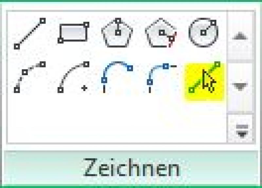This screenshot has width=262, height=188.
Task: Choose the Inscribed Polygon tool
Action: click(117, 33)
